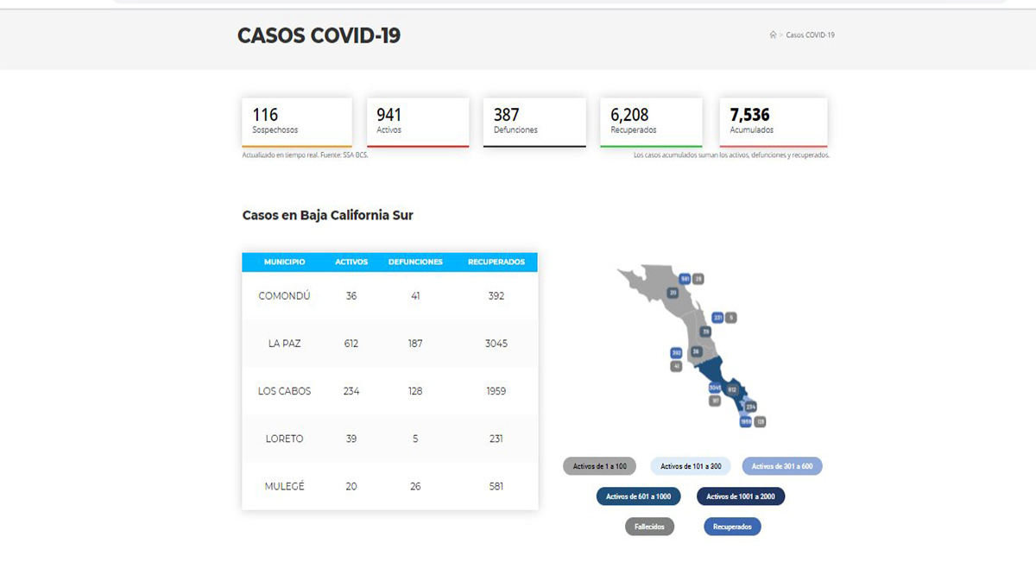Viewport: 1036px width, 575px height.
Task: Click the MUNICIPIO column header
Action: [x=284, y=262]
